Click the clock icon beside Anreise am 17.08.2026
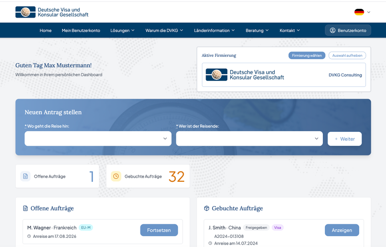 (29, 236)
